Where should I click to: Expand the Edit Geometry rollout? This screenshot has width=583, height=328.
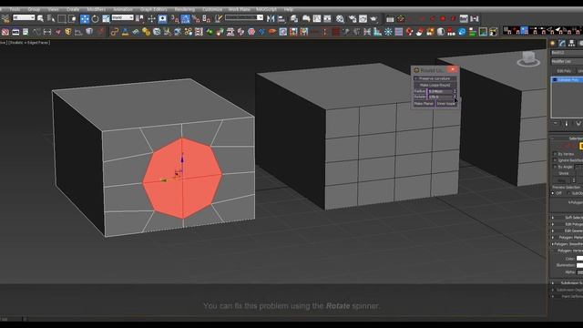coord(567,231)
